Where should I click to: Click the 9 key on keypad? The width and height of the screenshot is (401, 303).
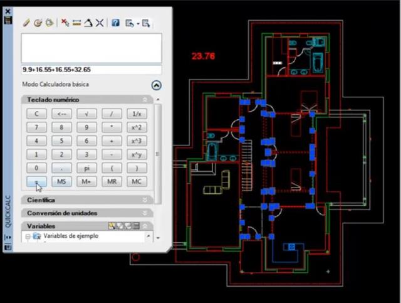point(86,127)
